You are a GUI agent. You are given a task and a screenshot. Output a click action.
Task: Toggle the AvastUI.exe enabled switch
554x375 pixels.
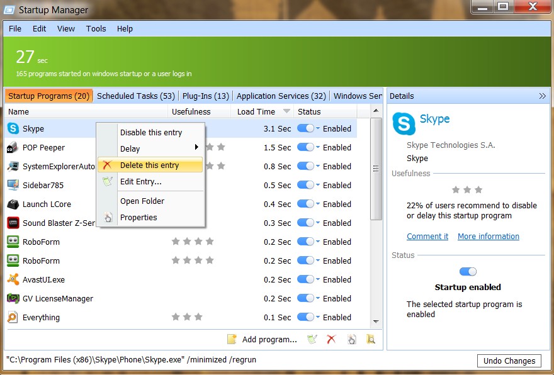pos(305,279)
